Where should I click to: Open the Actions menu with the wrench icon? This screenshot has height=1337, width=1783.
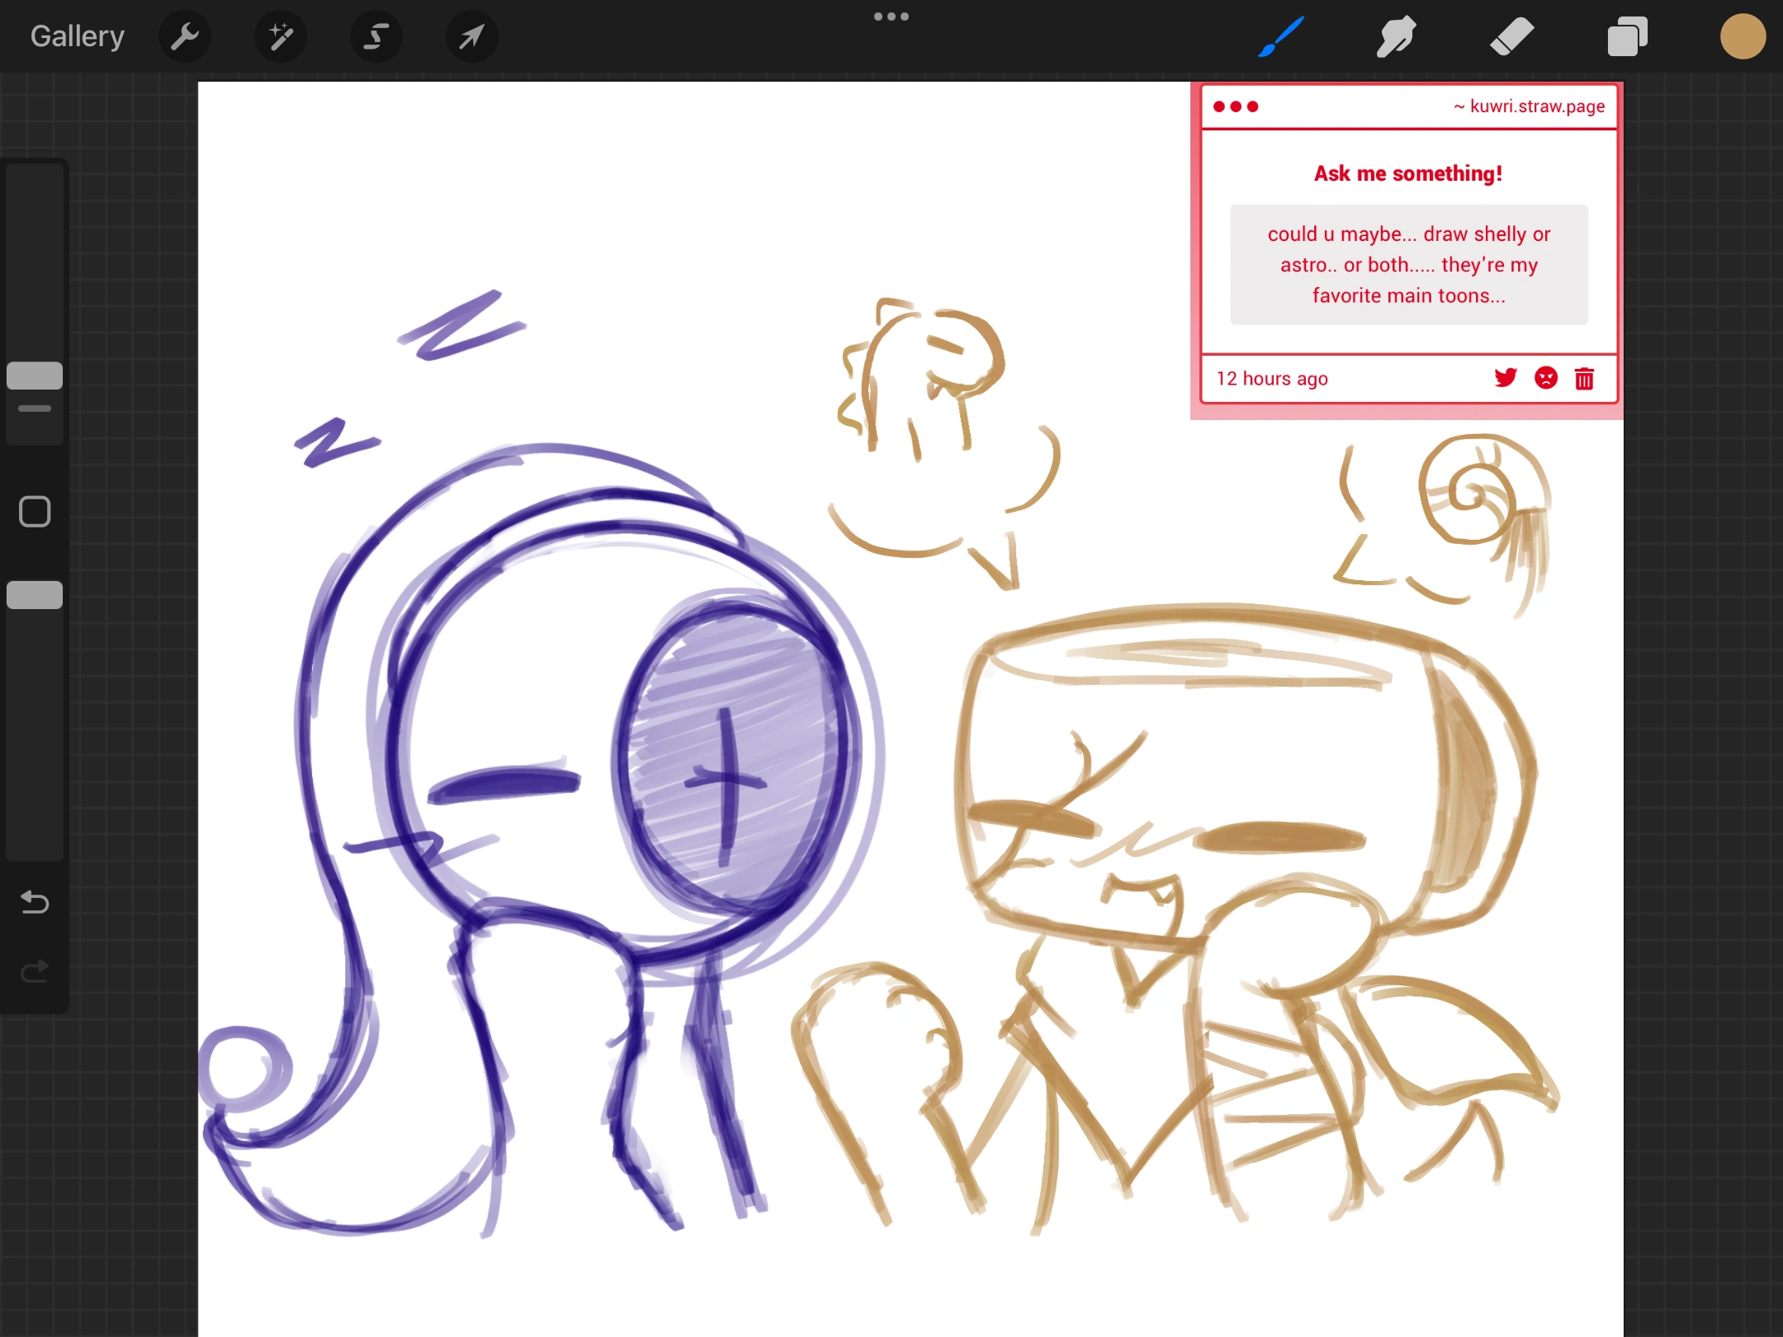point(185,35)
